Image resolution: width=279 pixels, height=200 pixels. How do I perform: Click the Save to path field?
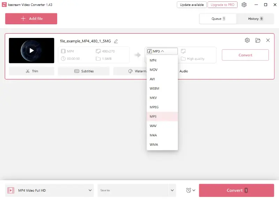pyautogui.click(x=133, y=190)
